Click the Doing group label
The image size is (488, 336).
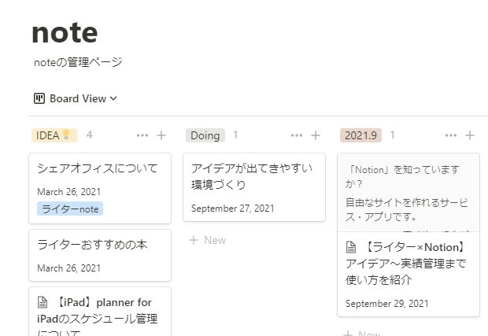coord(205,135)
